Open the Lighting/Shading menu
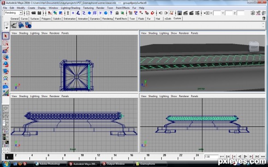Screen dimensions: 268x167 pos(71,8)
